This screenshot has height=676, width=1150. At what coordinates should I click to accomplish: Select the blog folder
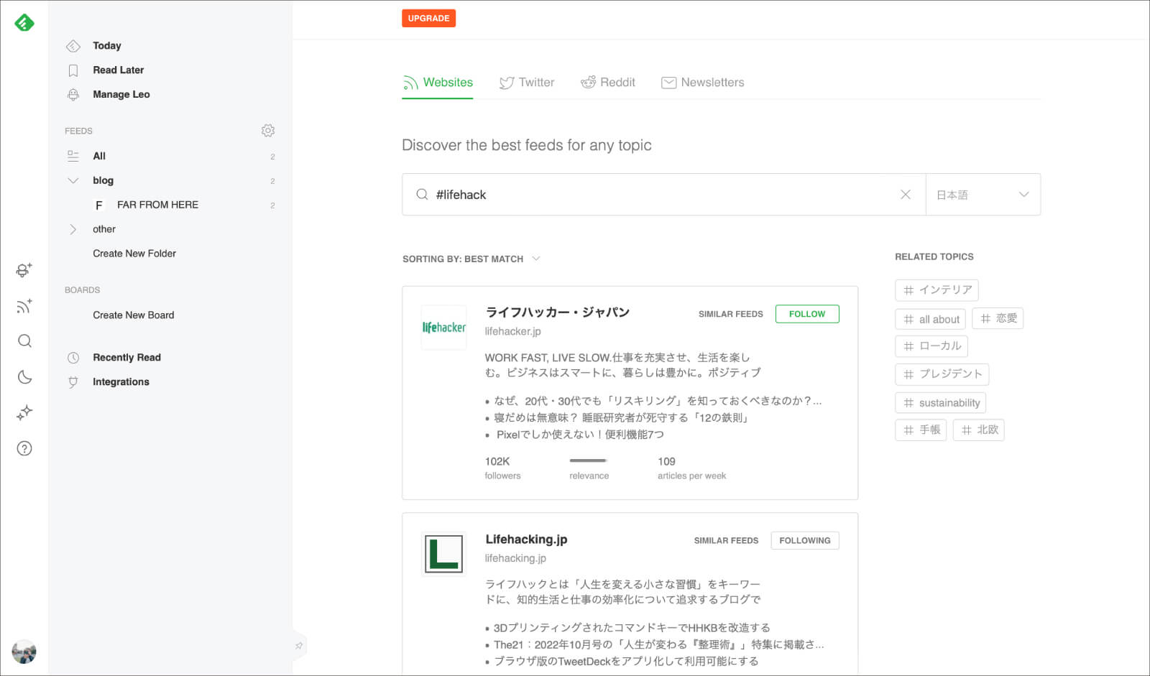click(103, 180)
